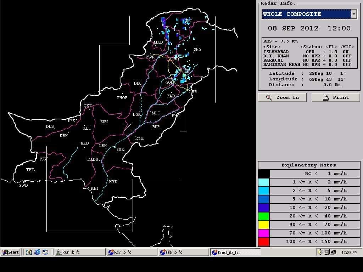Click the X crosshair marker on the map
The image size is (363, 272).
pyautogui.click(x=128, y=127)
